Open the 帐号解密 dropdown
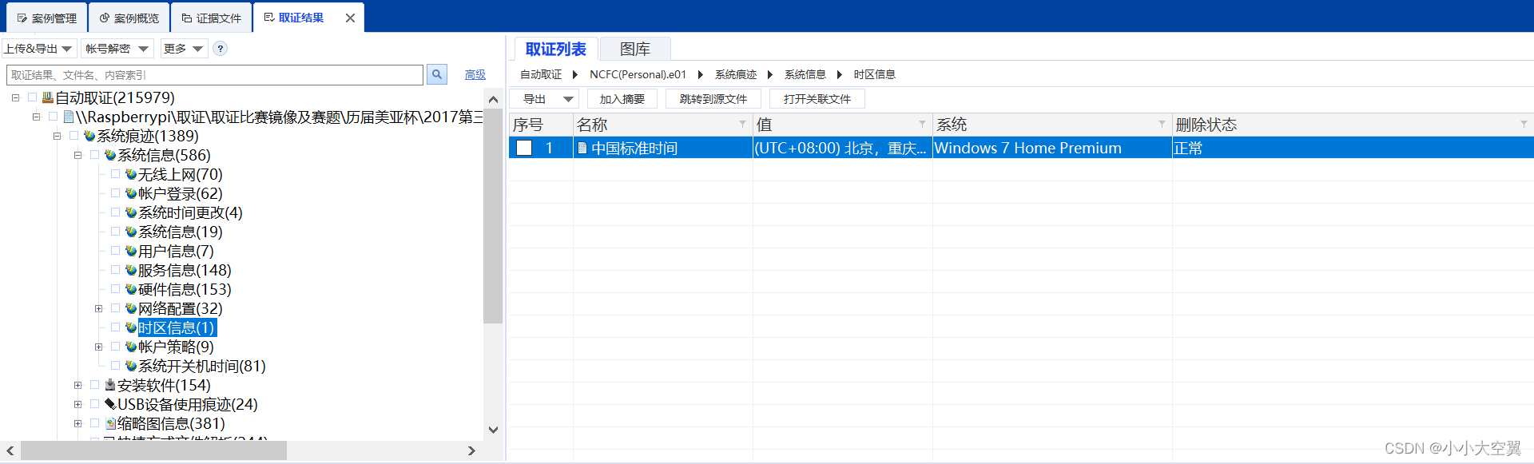Screen dimensions: 1534x464 117,49
